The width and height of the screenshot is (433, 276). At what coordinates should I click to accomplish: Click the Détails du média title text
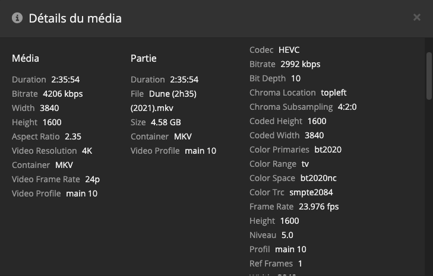click(x=75, y=18)
